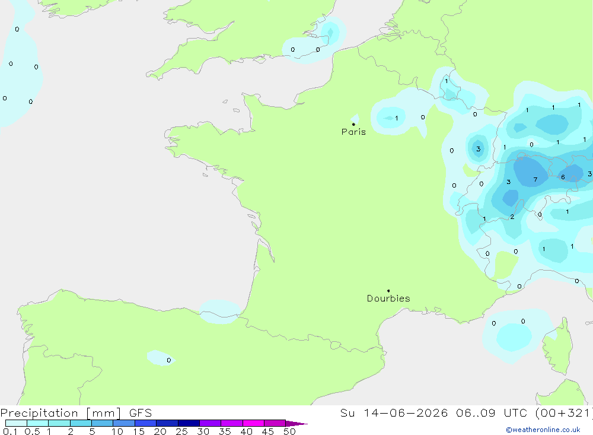Click the legend label '20'

coord(160,431)
